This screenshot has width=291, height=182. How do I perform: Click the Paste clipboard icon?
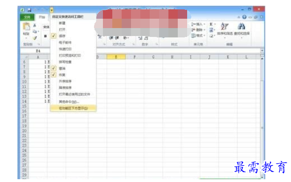click(26, 27)
